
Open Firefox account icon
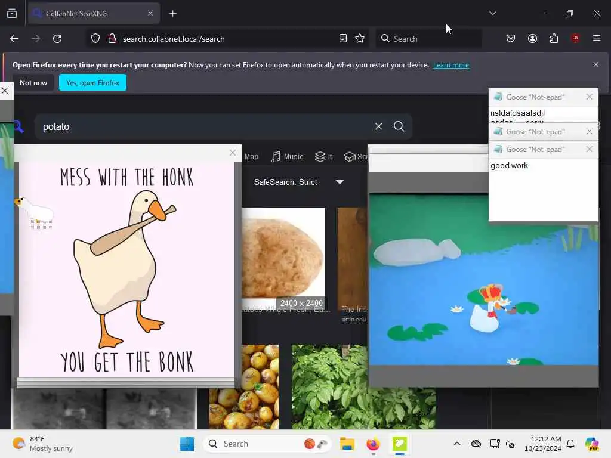point(532,38)
